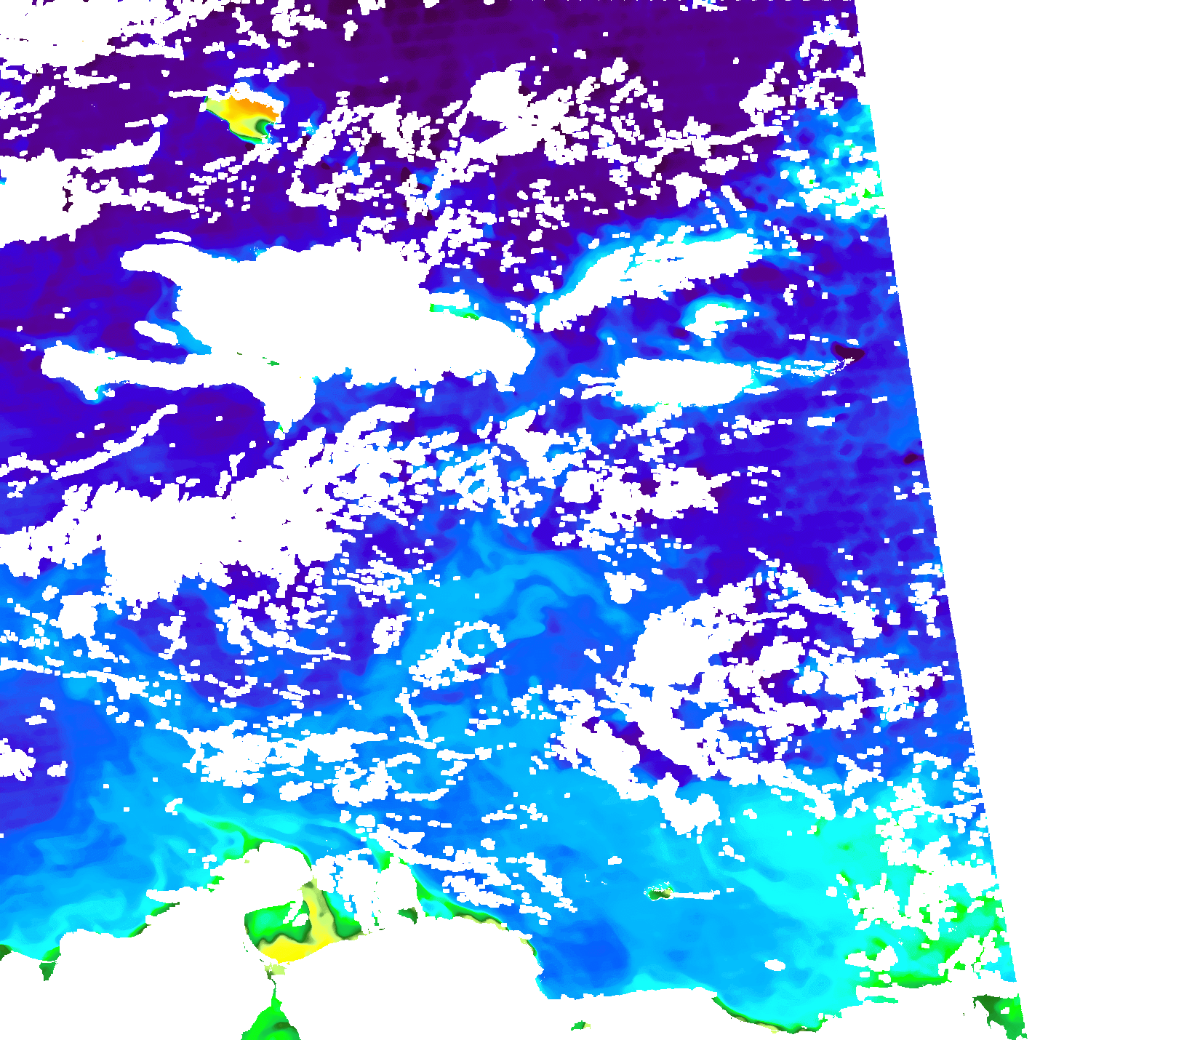Click the white oval island right of center

(682, 382)
